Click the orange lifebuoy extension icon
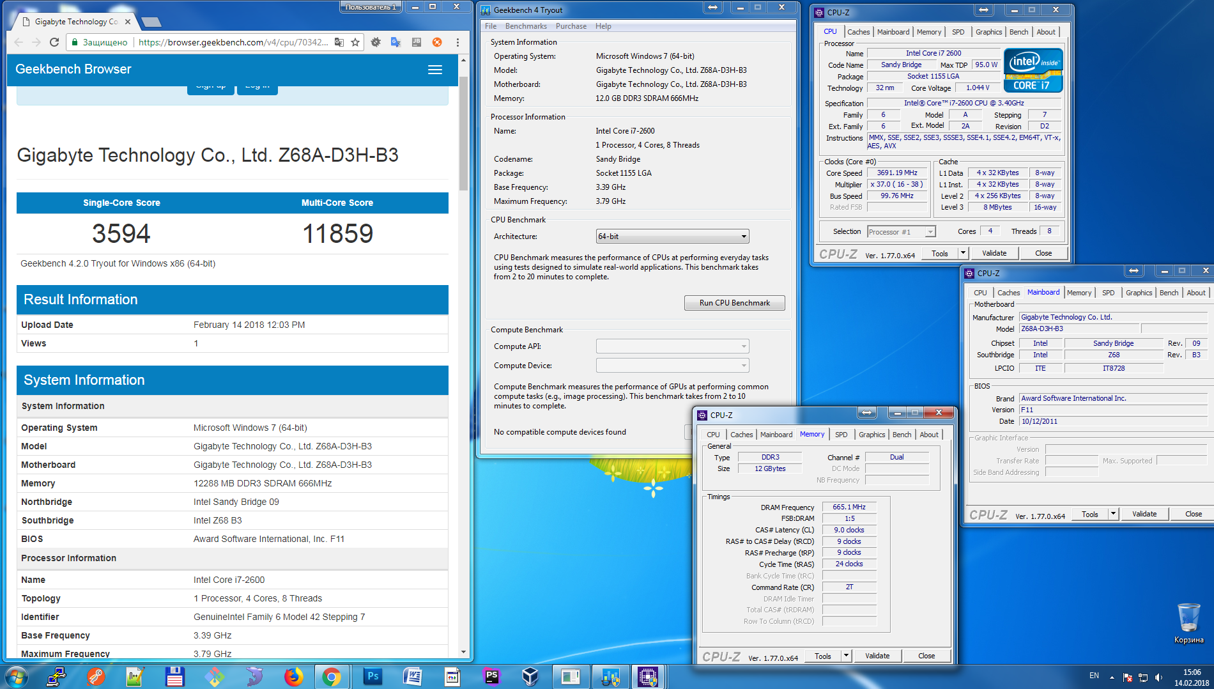The height and width of the screenshot is (689, 1214). tap(437, 42)
